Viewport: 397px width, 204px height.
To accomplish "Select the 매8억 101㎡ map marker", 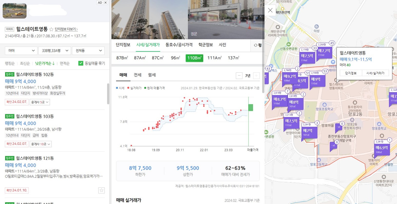I will tap(295, 103).
